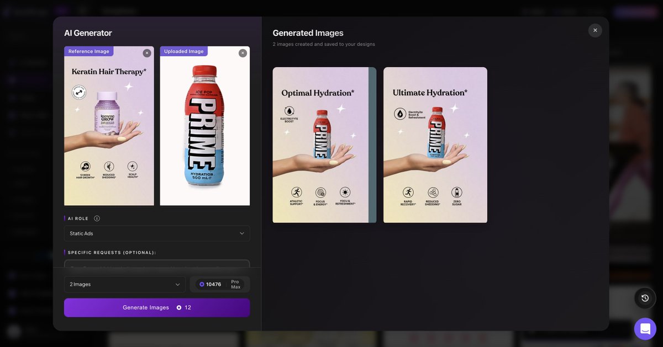The height and width of the screenshot is (347, 663).
Task: Select the highlighted item in the left sidebar
Action: click(x=30, y=79)
